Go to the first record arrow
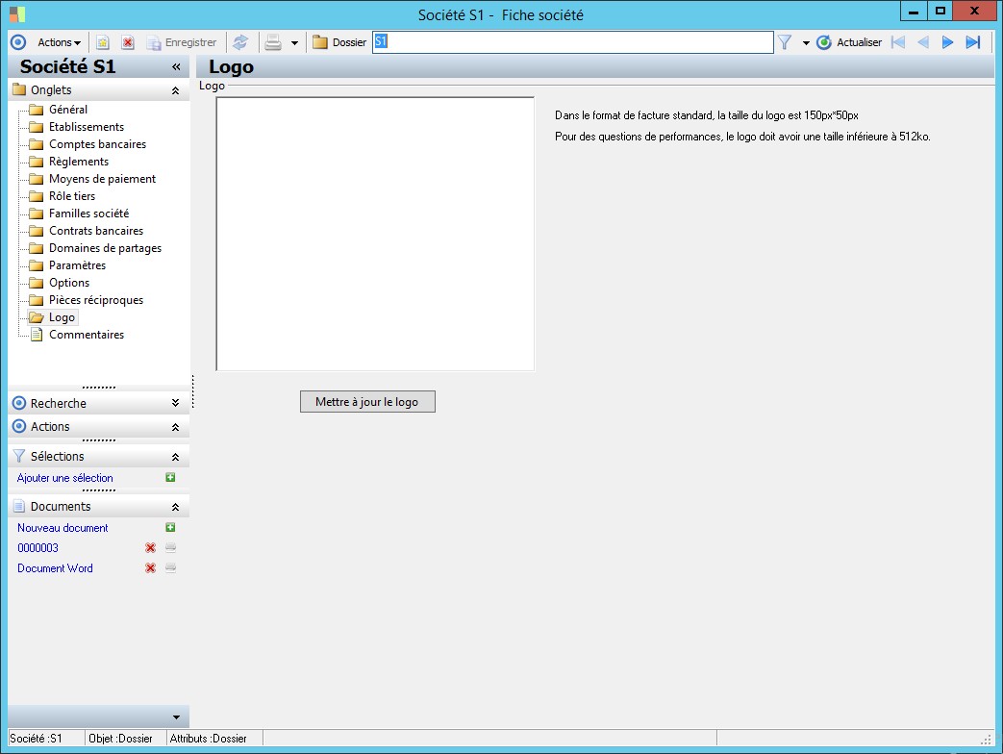The height and width of the screenshot is (754, 1003). [898, 42]
